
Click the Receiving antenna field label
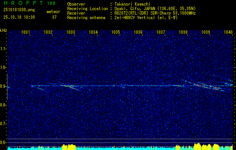[x=86, y=18]
